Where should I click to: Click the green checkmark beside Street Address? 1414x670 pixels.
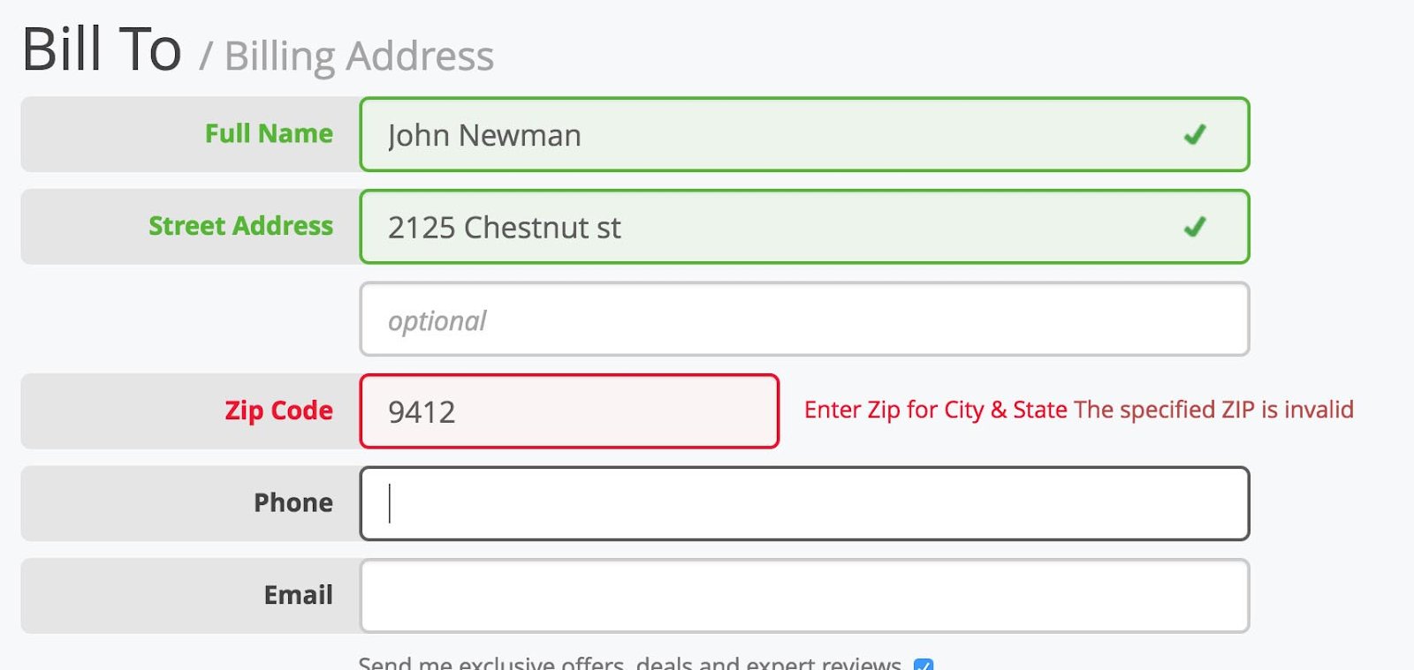[x=1197, y=227]
